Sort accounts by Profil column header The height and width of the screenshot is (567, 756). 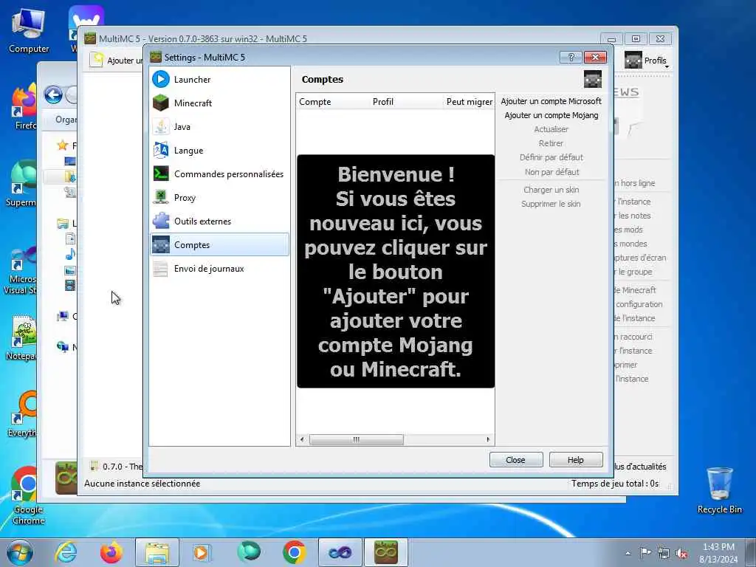coord(407,102)
